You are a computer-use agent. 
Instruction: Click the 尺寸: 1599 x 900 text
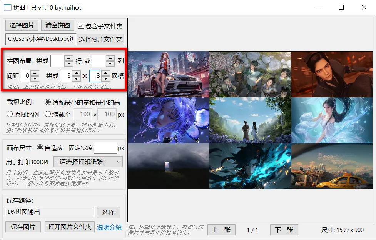(x=343, y=230)
